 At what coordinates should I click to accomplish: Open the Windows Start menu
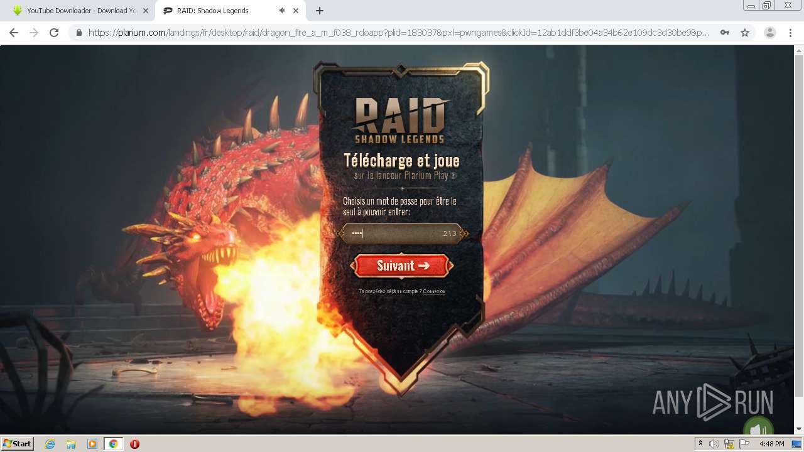pos(17,444)
